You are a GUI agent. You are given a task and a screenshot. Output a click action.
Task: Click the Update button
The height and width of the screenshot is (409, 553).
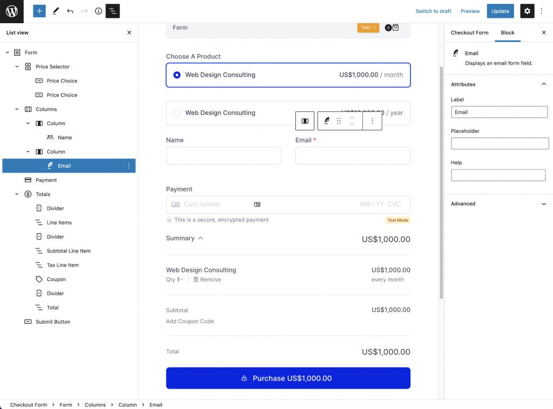pyautogui.click(x=500, y=11)
